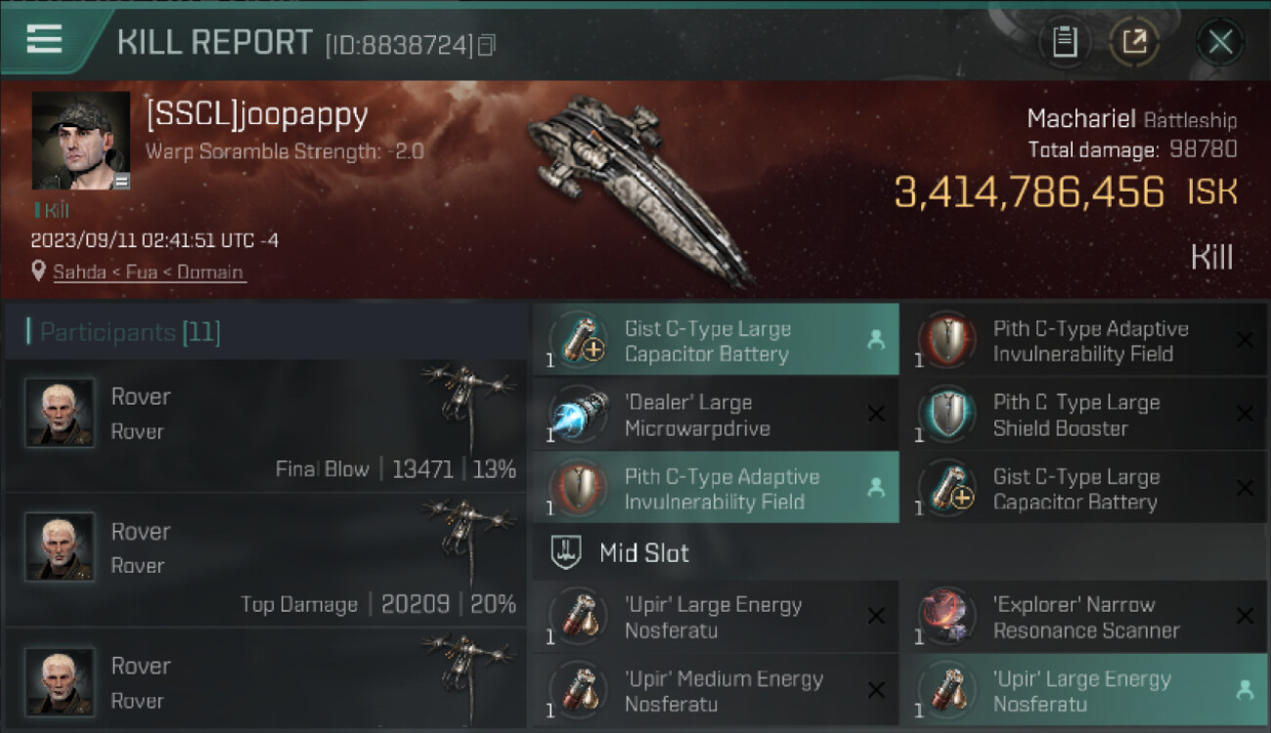Expand the Participants [11] list

[123, 332]
